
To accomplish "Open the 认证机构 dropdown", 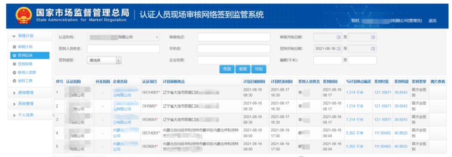I will (x=123, y=37).
